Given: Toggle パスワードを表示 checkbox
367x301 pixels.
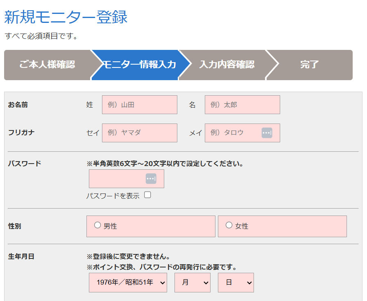Looking at the screenshot, I should click(147, 195).
